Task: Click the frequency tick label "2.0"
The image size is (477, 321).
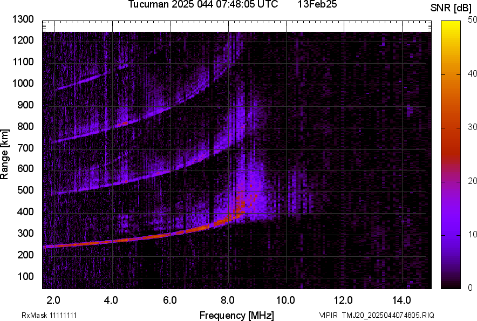Action: pyautogui.click(x=53, y=300)
